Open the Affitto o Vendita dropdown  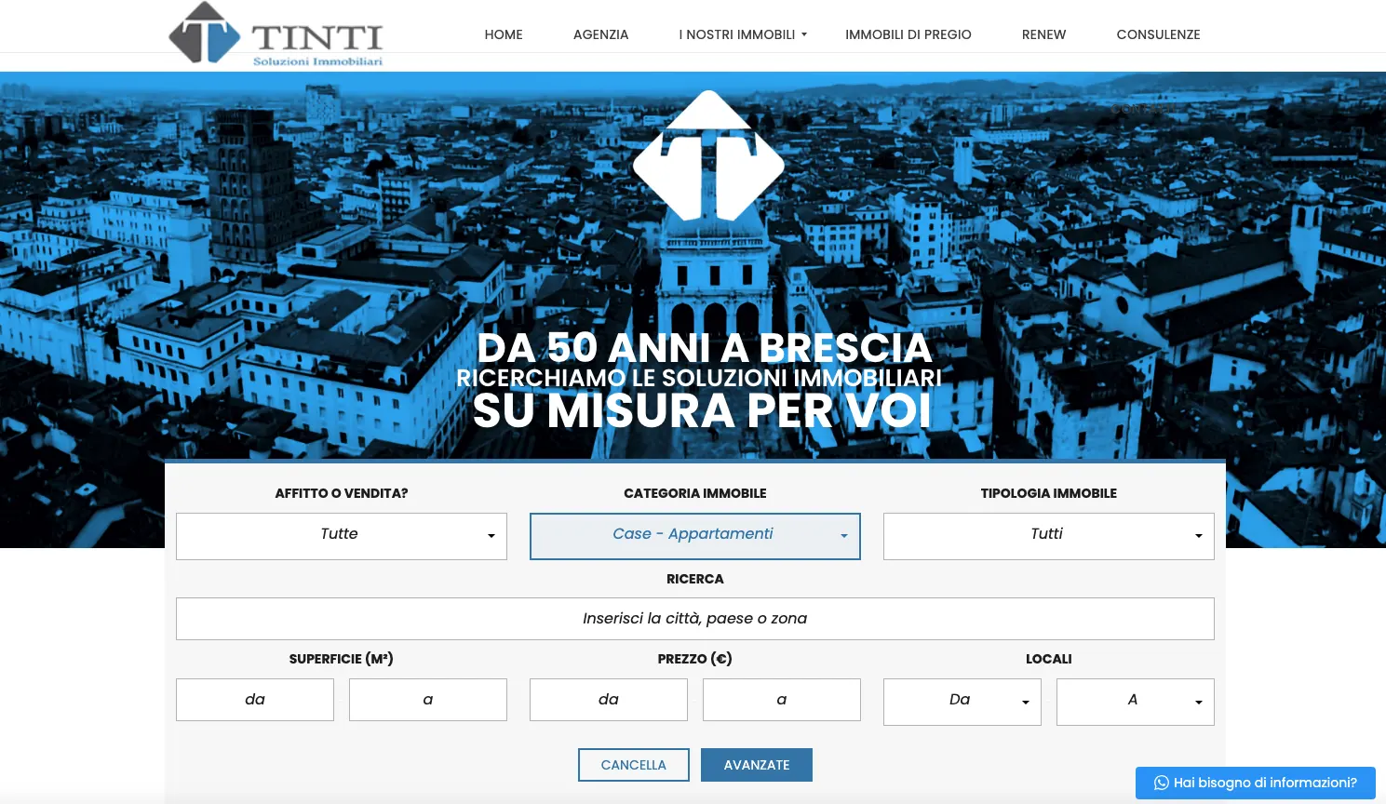[342, 536]
